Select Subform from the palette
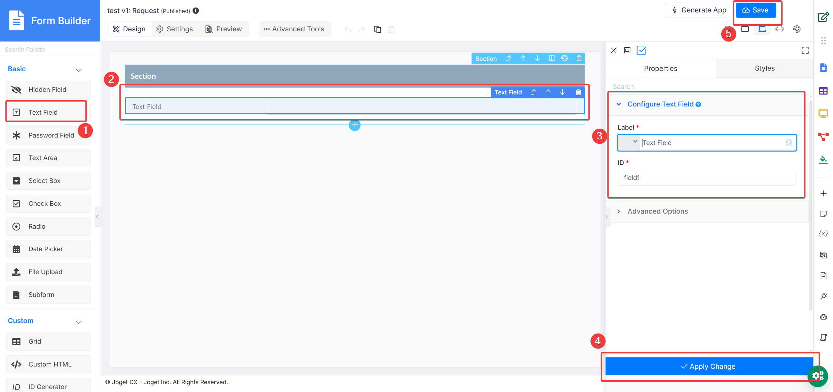The image size is (833, 392). click(x=48, y=295)
